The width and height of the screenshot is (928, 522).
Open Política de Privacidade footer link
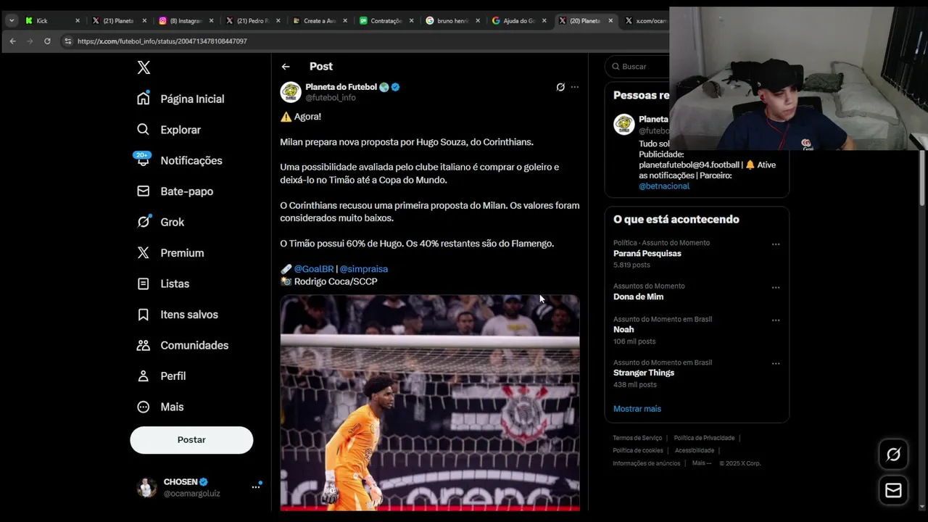[x=704, y=438]
